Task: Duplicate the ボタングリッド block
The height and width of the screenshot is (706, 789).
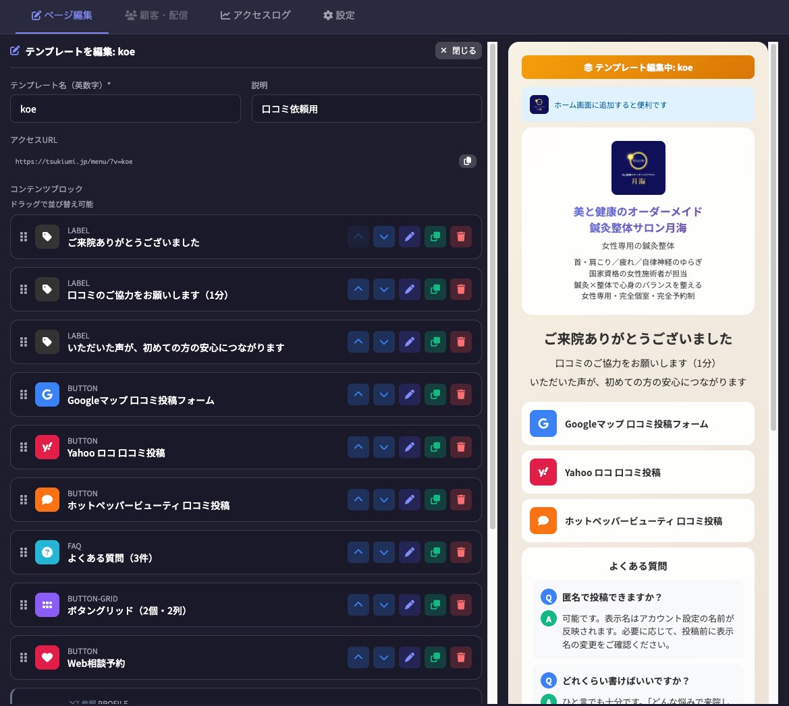Action: pos(435,604)
